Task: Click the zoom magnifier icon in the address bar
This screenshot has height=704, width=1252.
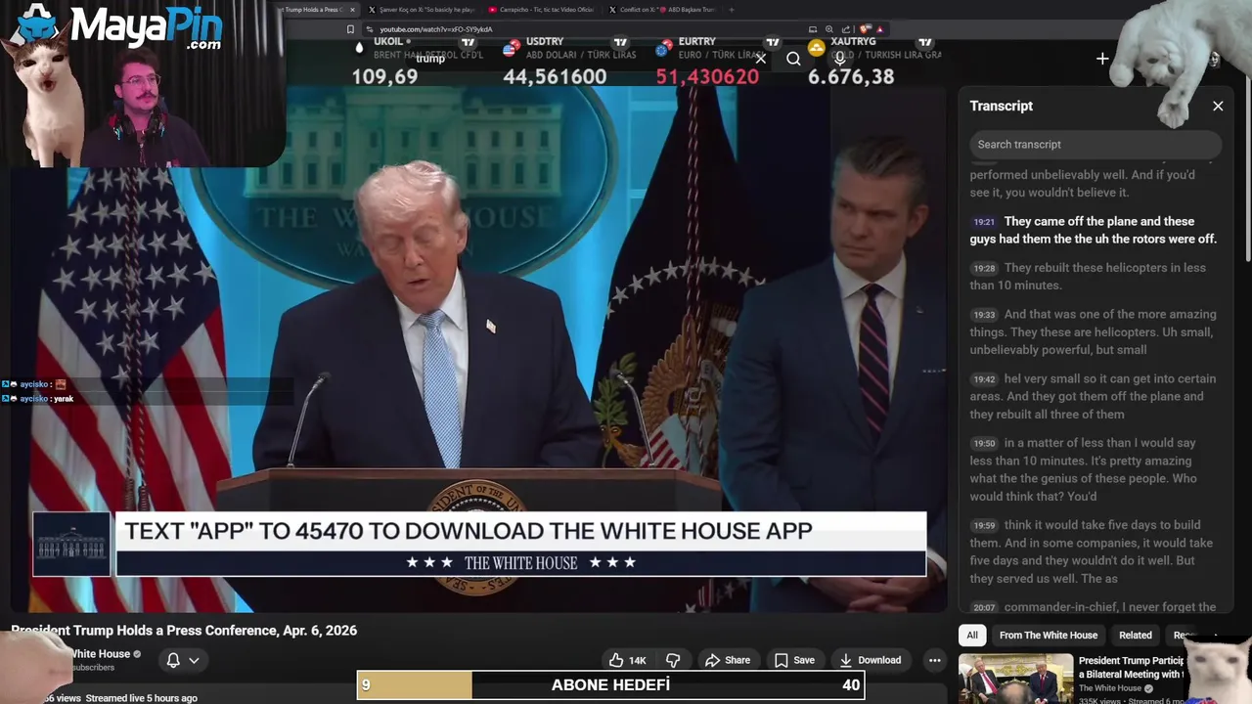Action: tap(829, 29)
